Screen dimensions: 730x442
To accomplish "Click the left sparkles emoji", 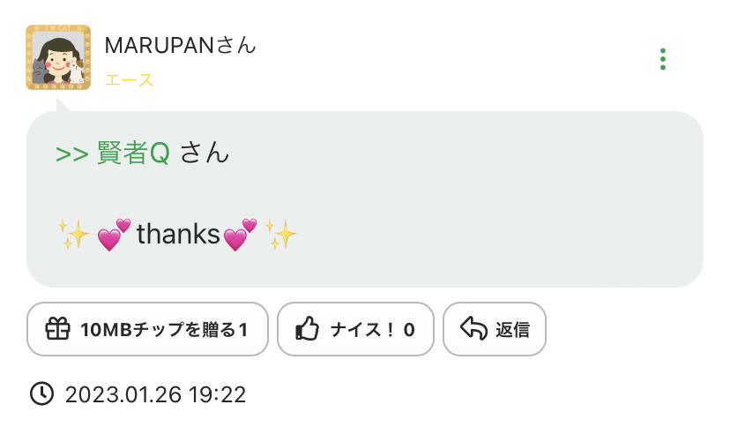I will 74,235.
